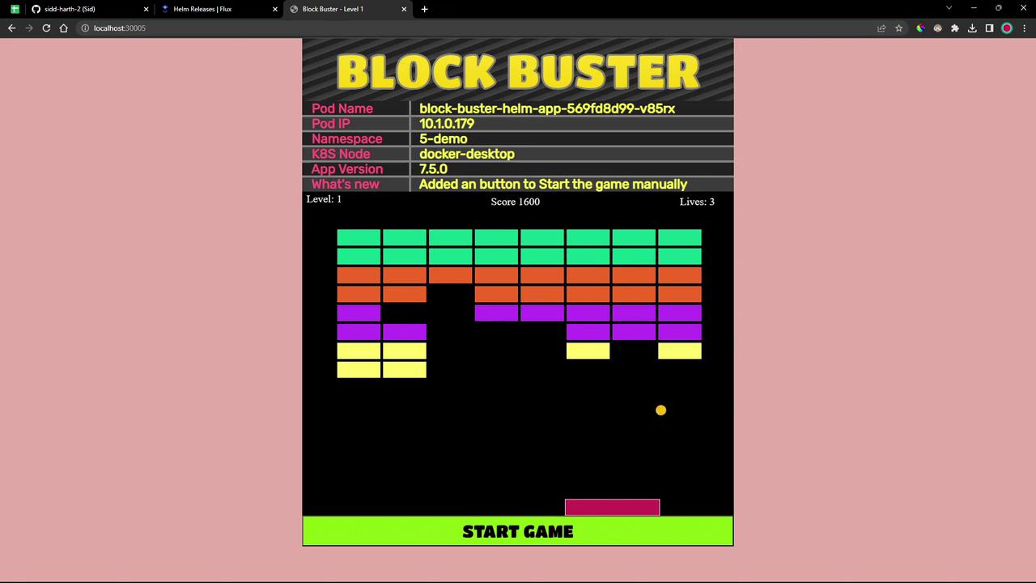The width and height of the screenshot is (1036, 583).
Task: Select the Block Buster - Level 1 tab
Action: click(348, 9)
